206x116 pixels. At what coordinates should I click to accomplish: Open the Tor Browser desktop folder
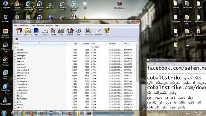tap(199, 32)
